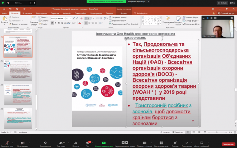Screen dimensions: 237x148
Task: Unmute microphone in Zoom toolbar
Action: [7, 142]
